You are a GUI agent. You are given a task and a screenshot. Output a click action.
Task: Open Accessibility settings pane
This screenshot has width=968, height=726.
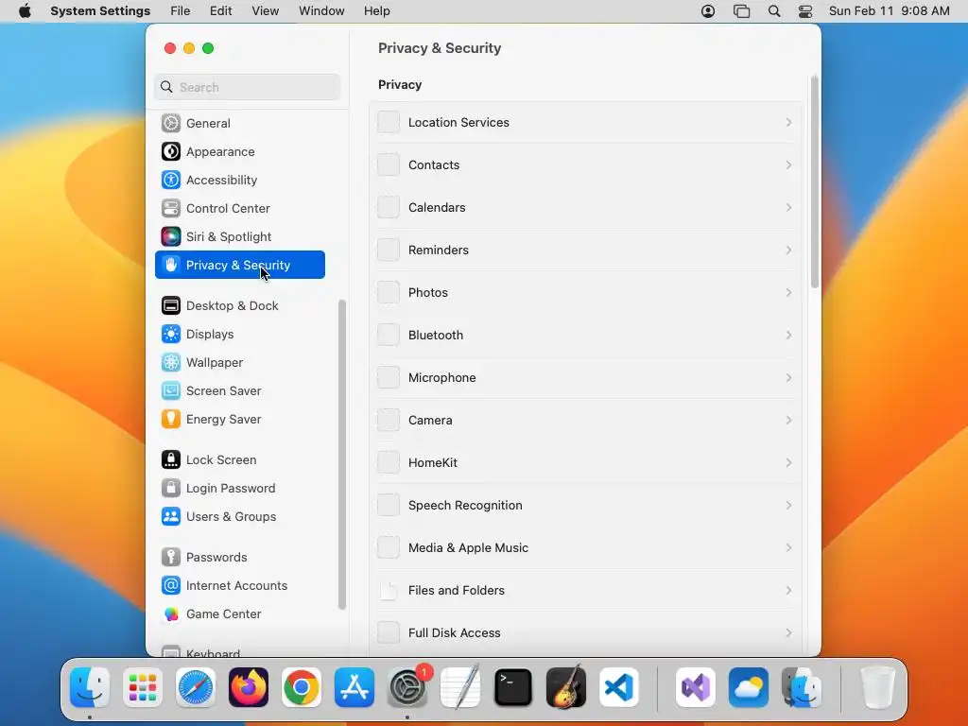[239, 180]
